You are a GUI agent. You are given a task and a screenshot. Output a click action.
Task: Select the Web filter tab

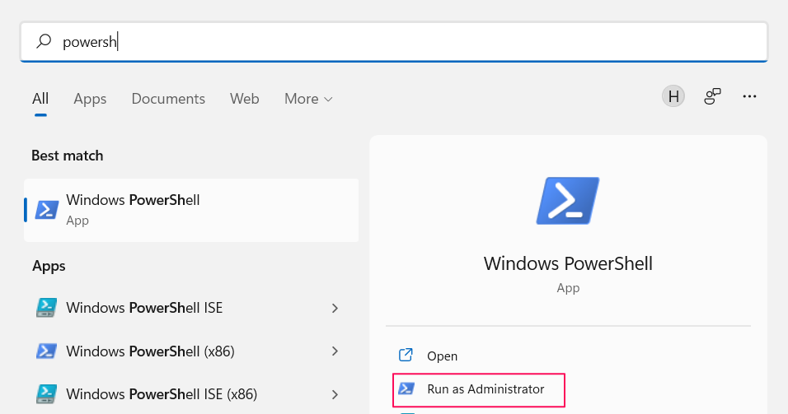click(x=244, y=99)
